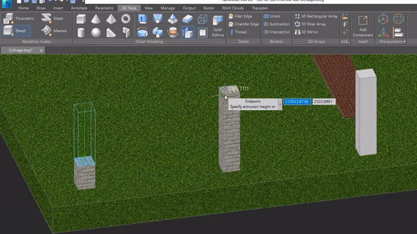Switch to Meshes modeling mode

[54, 31]
